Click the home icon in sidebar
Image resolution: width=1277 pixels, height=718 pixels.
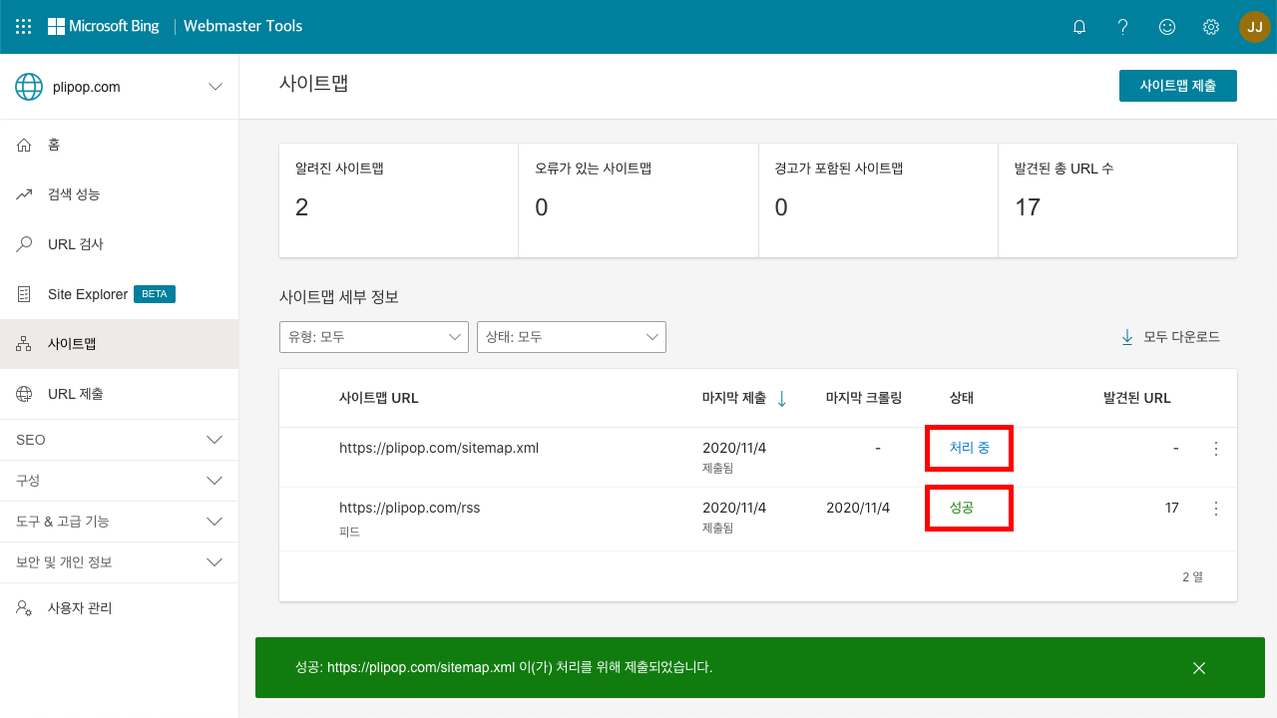point(25,146)
